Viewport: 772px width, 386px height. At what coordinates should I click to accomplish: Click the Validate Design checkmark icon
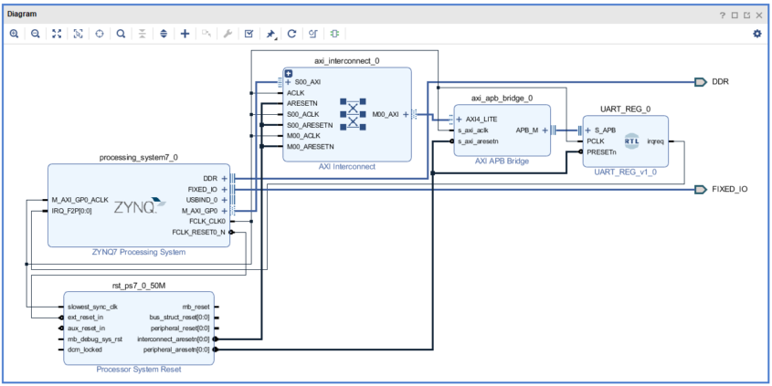coord(249,34)
